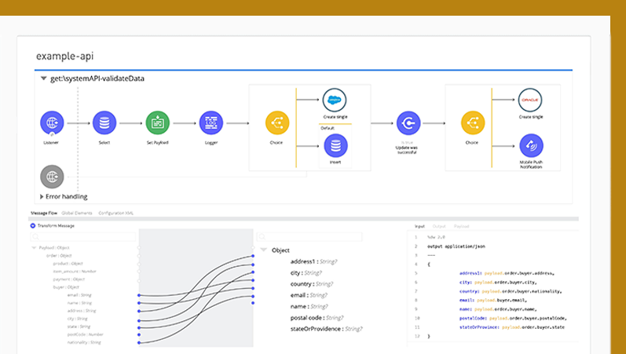
Task: Select the Salesforce Create single connector
Action: click(335, 100)
